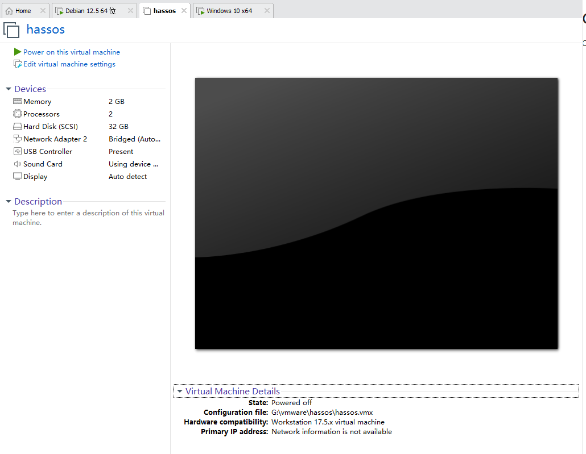Click the Memory device icon
The image size is (586, 454).
16,101
